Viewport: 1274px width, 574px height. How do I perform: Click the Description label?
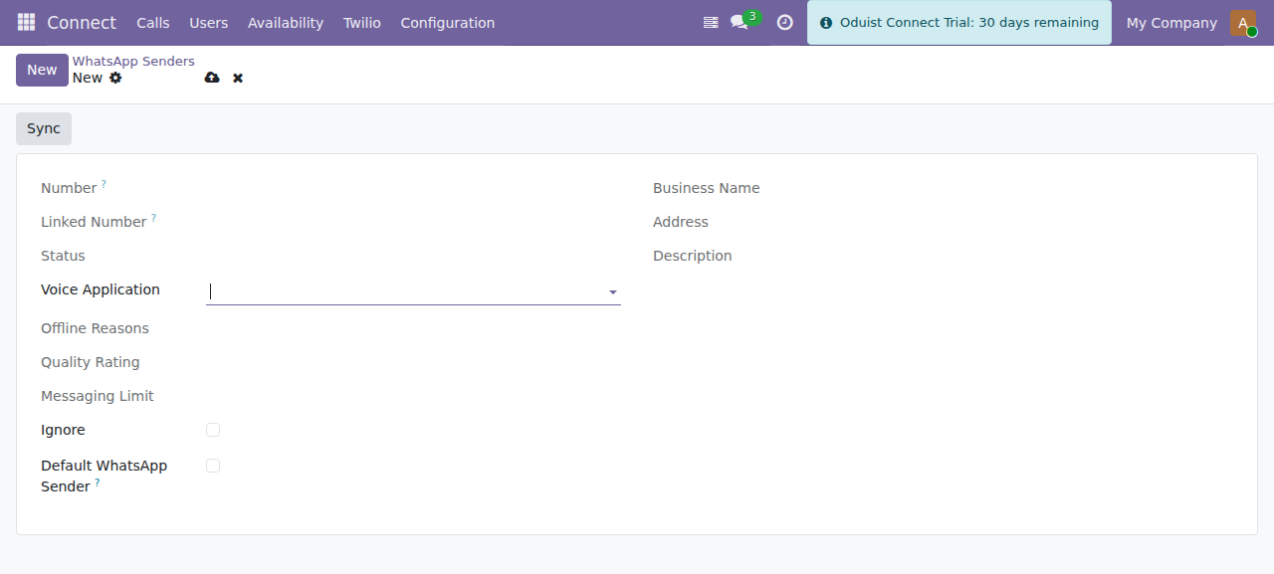[x=693, y=256]
